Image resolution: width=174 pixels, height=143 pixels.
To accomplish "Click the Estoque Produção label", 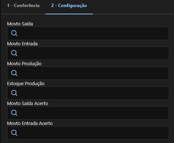I will click(26, 84).
